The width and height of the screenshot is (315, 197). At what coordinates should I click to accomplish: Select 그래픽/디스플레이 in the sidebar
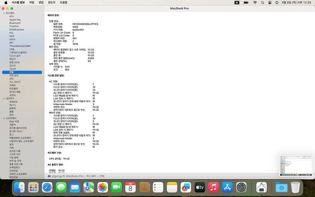tap(18, 53)
